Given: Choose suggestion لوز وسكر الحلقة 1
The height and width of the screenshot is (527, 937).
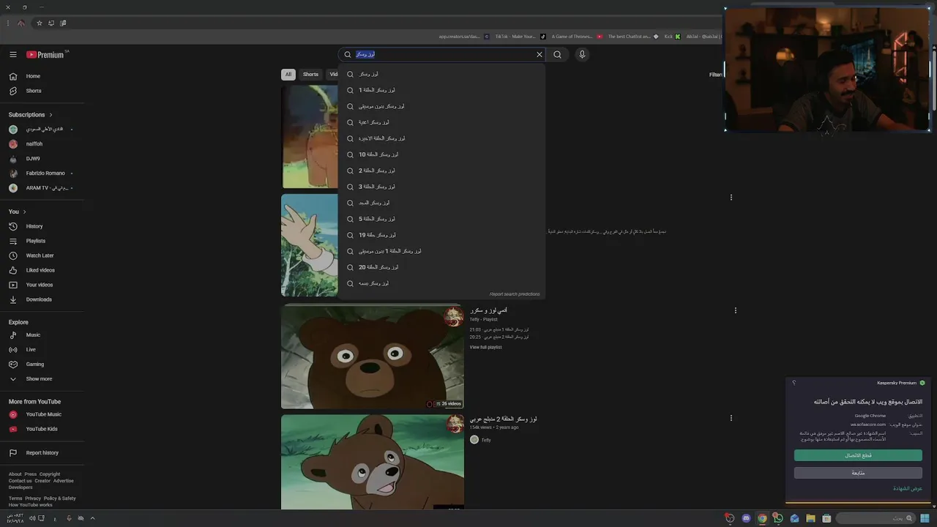Looking at the screenshot, I should coord(441,90).
